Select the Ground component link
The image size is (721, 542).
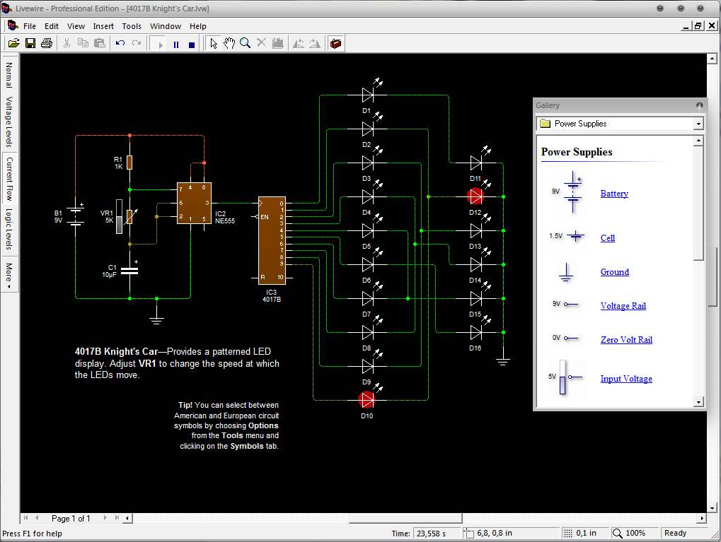coord(614,271)
